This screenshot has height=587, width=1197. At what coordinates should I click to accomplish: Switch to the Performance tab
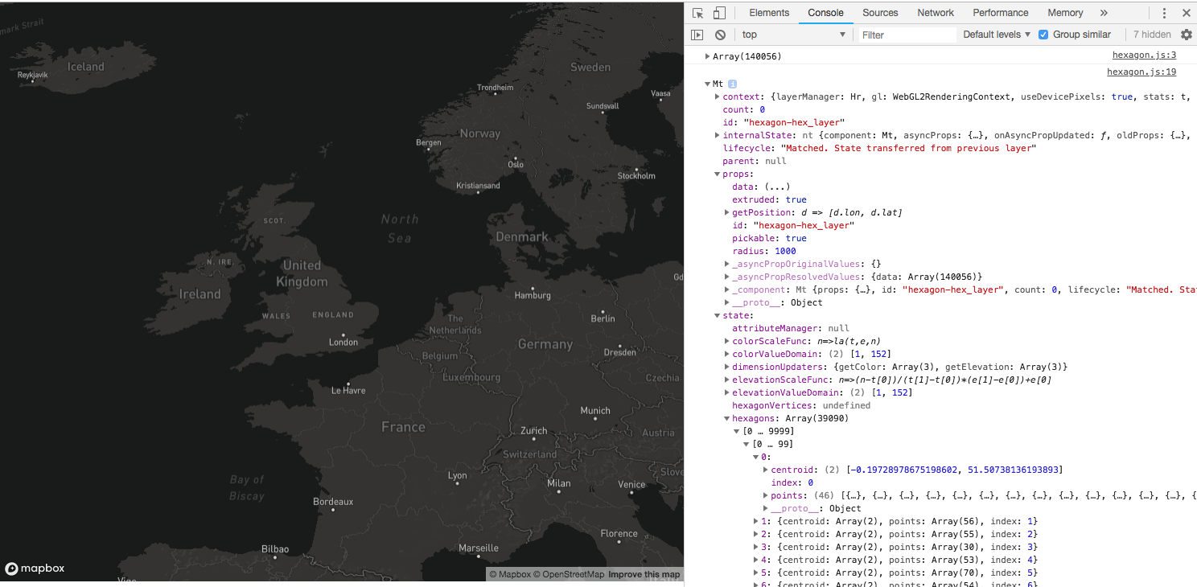coord(1001,13)
